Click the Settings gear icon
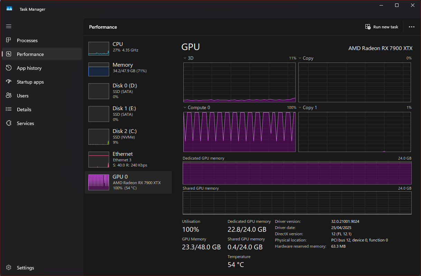Screen dimensions: 421x276 coord(9,268)
